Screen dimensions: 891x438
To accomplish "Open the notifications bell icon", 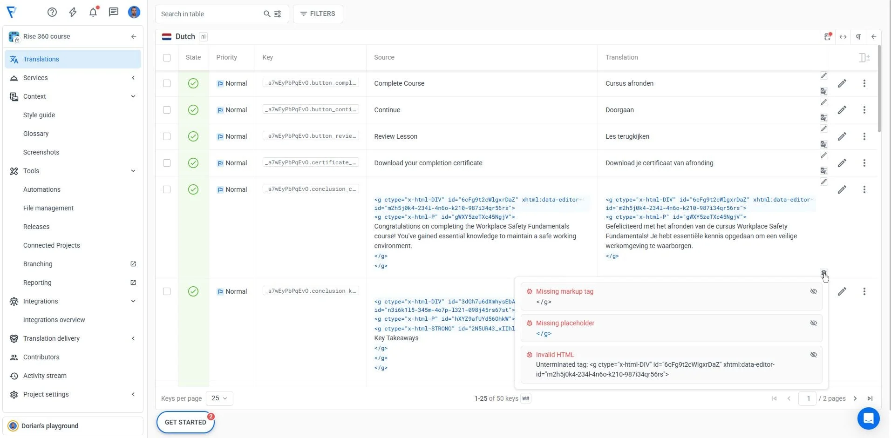I will (93, 12).
